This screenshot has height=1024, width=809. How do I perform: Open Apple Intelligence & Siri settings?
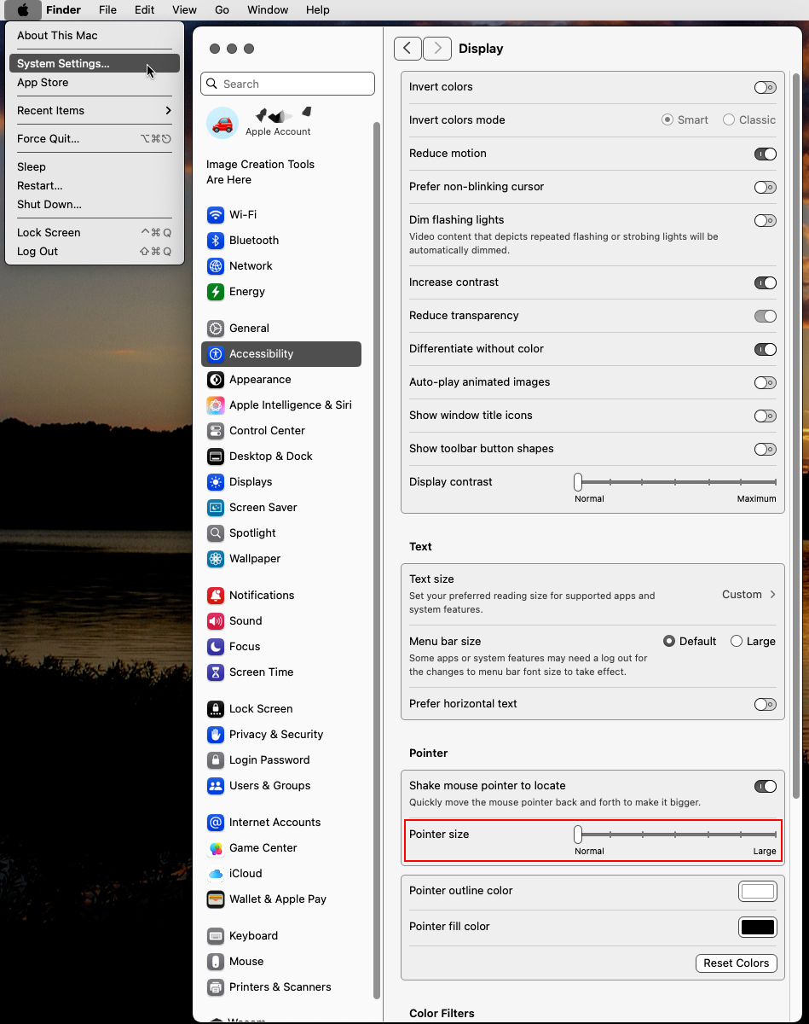point(216,404)
